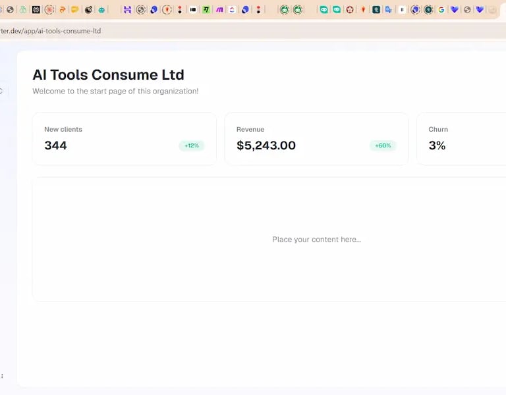Click the "Place your content here..." area

pos(316,240)
